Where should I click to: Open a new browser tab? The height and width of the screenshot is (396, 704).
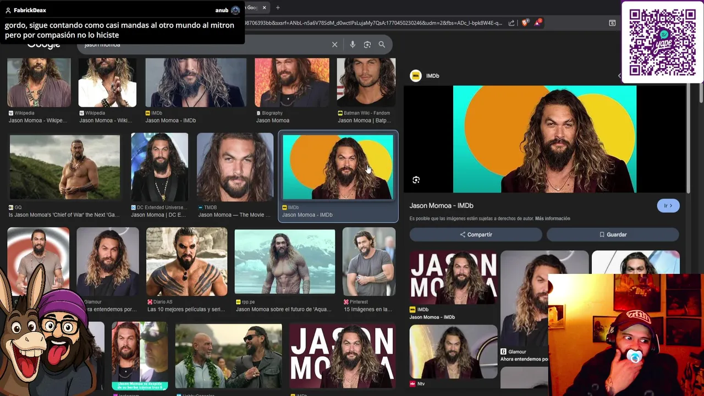(x=278, y=8)
